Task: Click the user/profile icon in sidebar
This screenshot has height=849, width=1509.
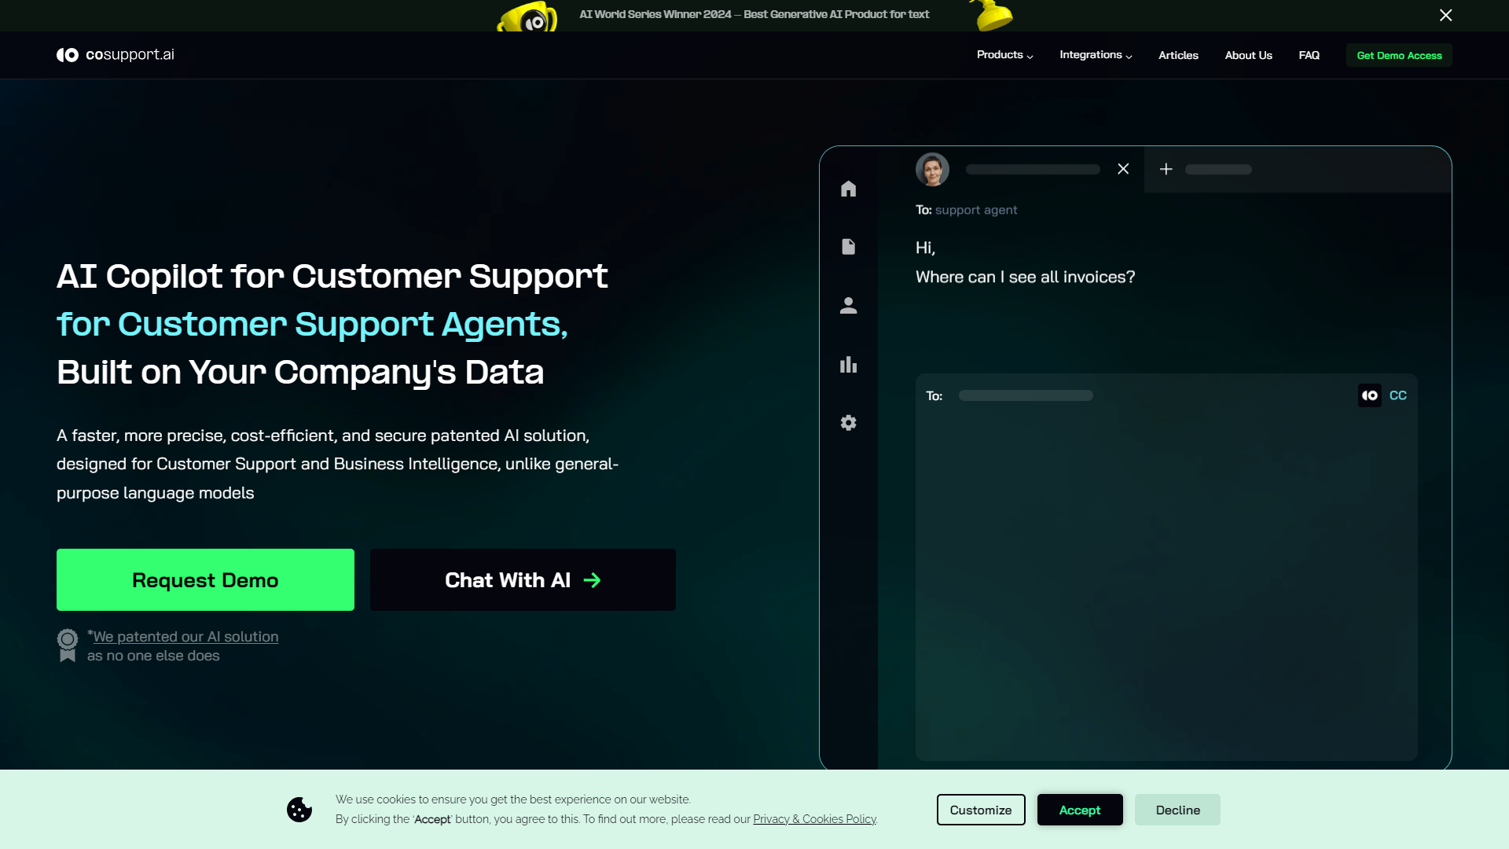Action: coord(849,305)
